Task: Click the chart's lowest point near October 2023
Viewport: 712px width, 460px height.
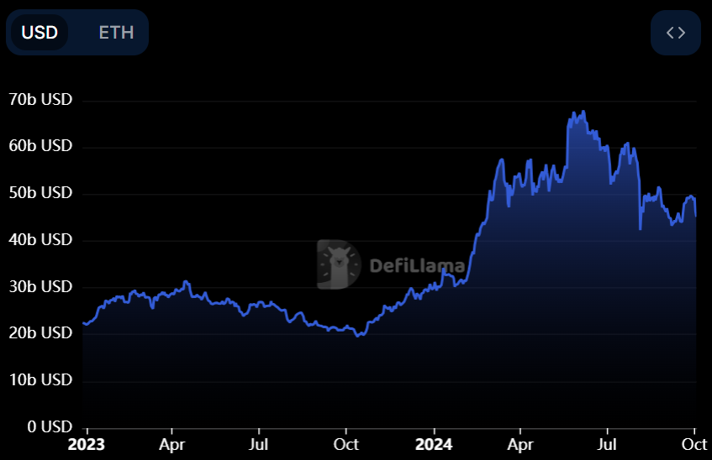Action: click(358, 336)
